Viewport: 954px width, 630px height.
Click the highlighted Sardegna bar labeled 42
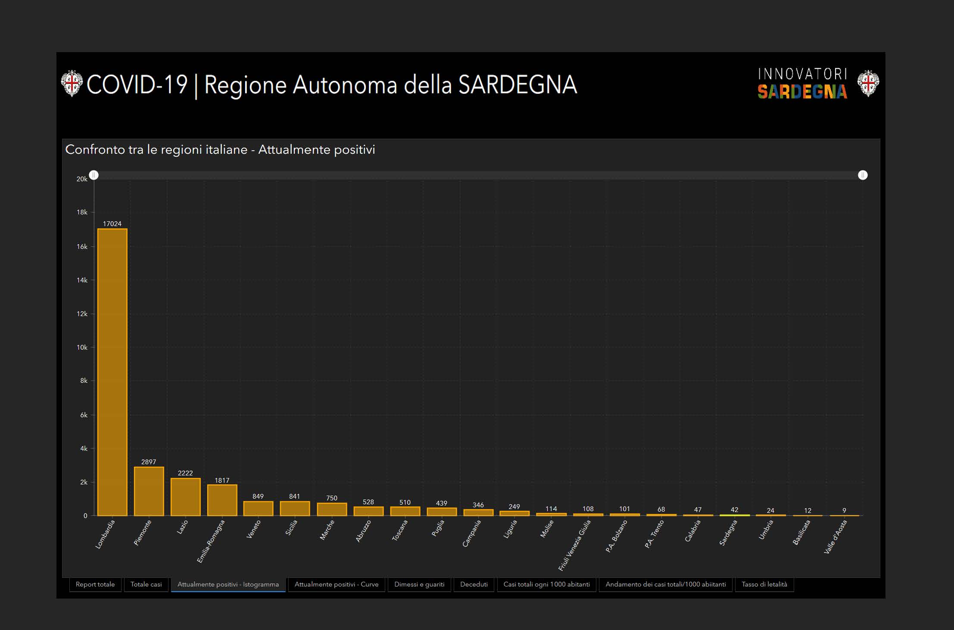(x=735, y=515)
